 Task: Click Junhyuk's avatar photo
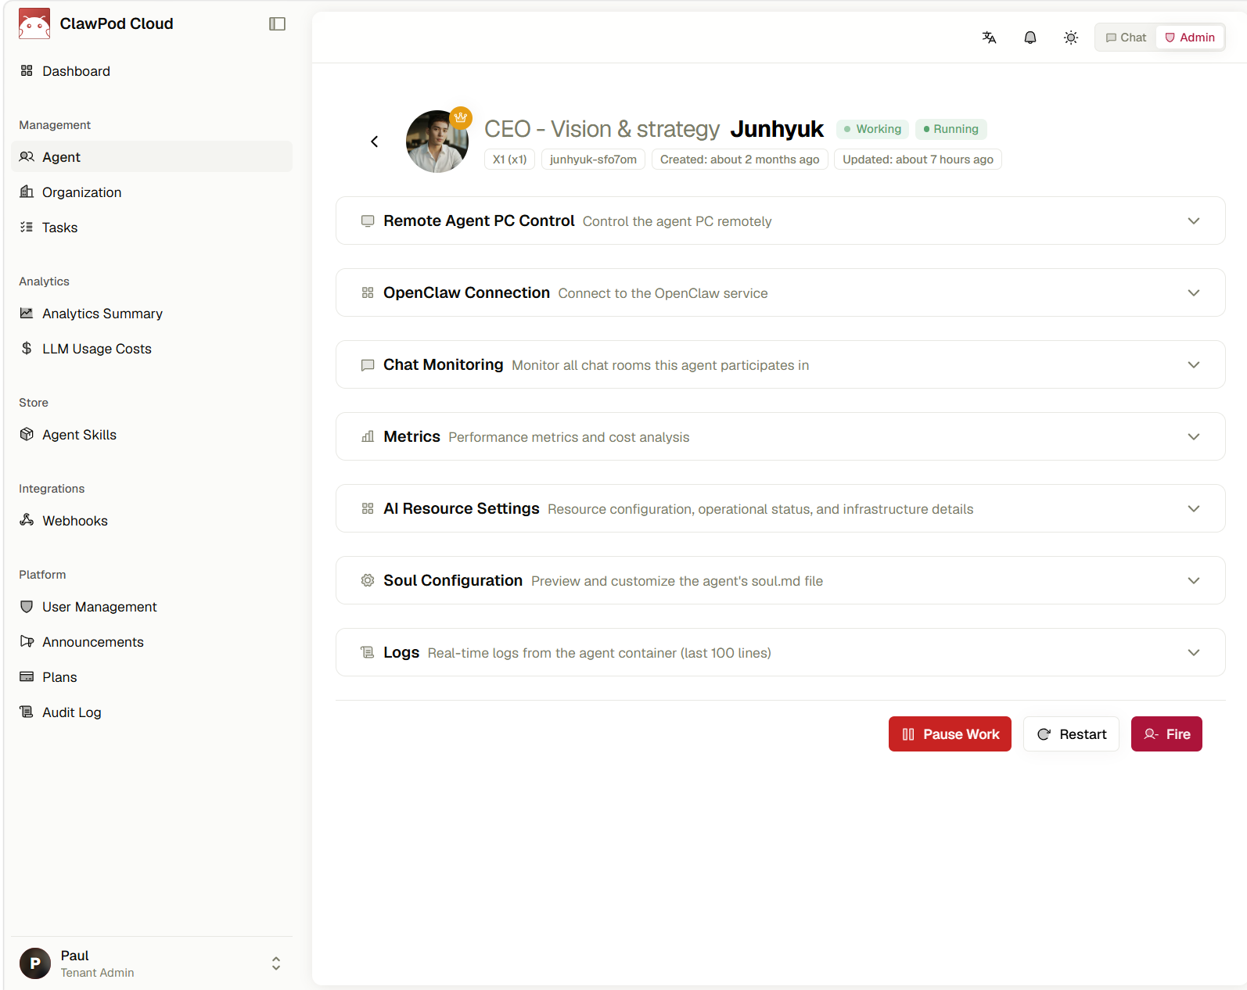tap(437, 142)
